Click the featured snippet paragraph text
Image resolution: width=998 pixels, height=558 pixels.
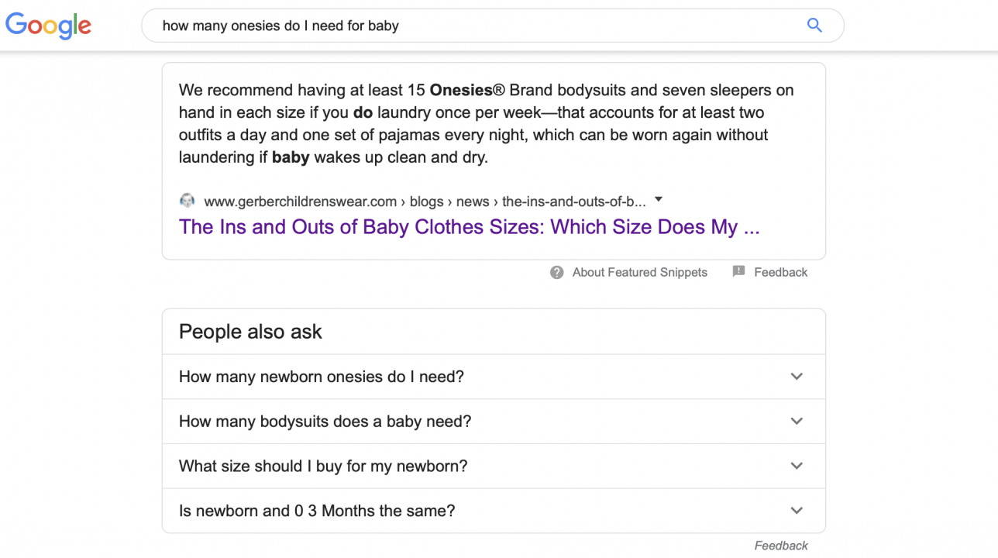(x=486, y=123)
